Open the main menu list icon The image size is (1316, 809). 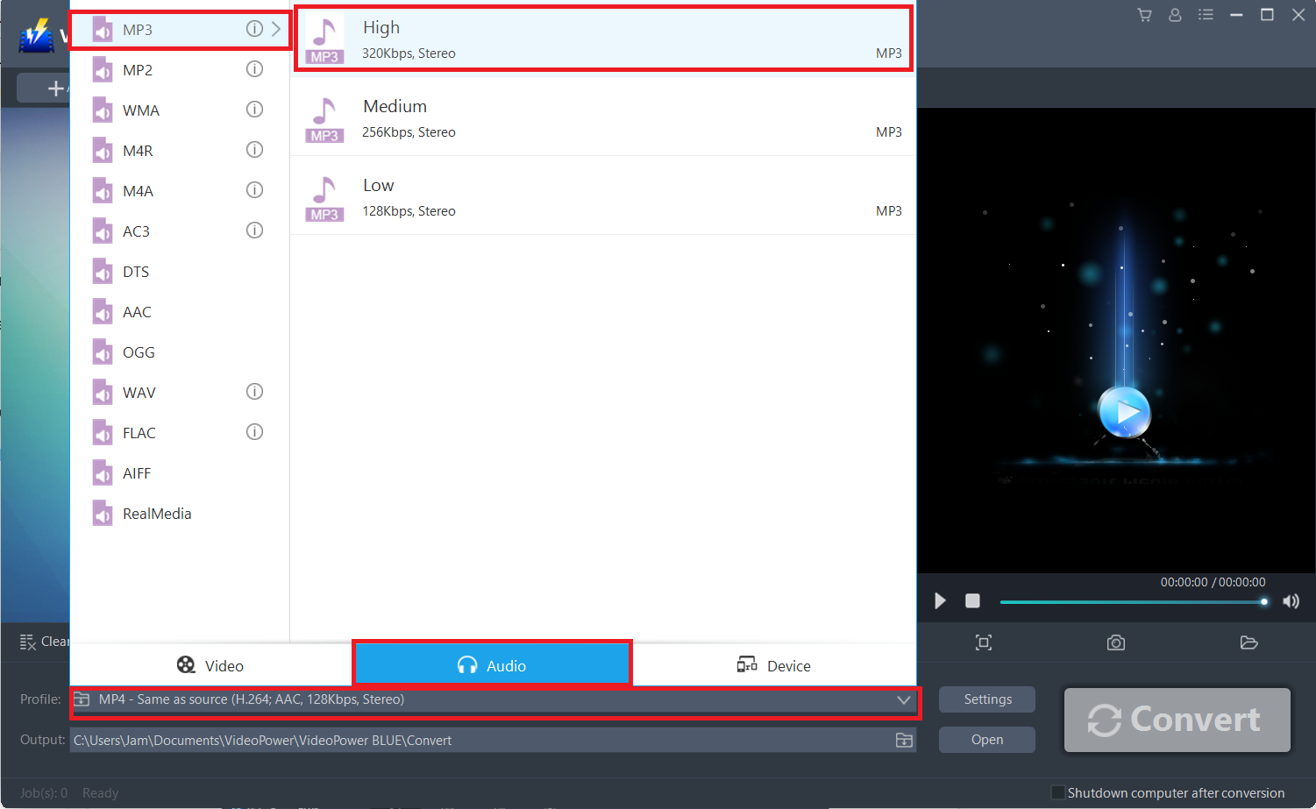click(1206, 15)
